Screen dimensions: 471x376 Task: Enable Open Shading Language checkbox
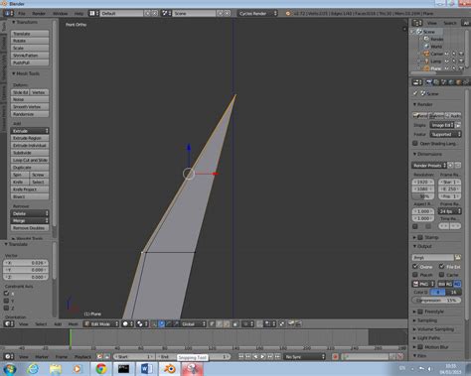(x=415, y=143)
